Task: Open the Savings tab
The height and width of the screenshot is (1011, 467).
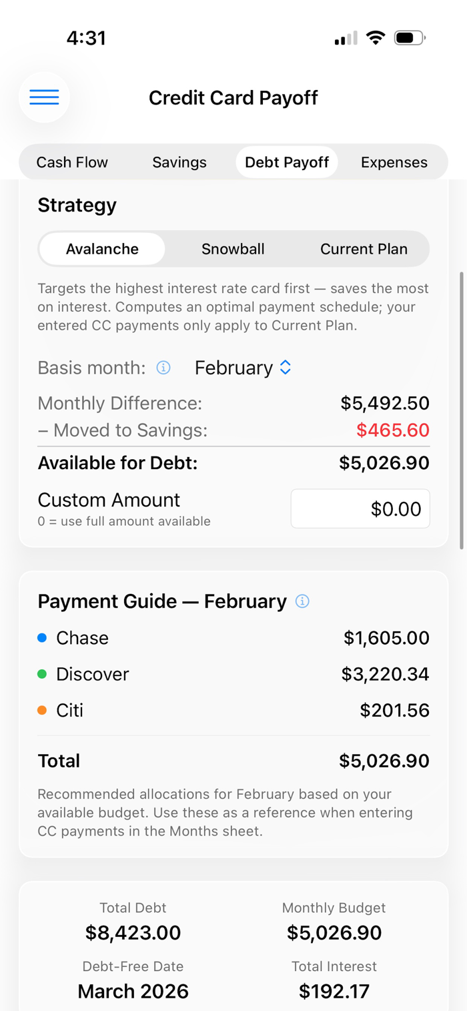Action: [x=179, y=162]
